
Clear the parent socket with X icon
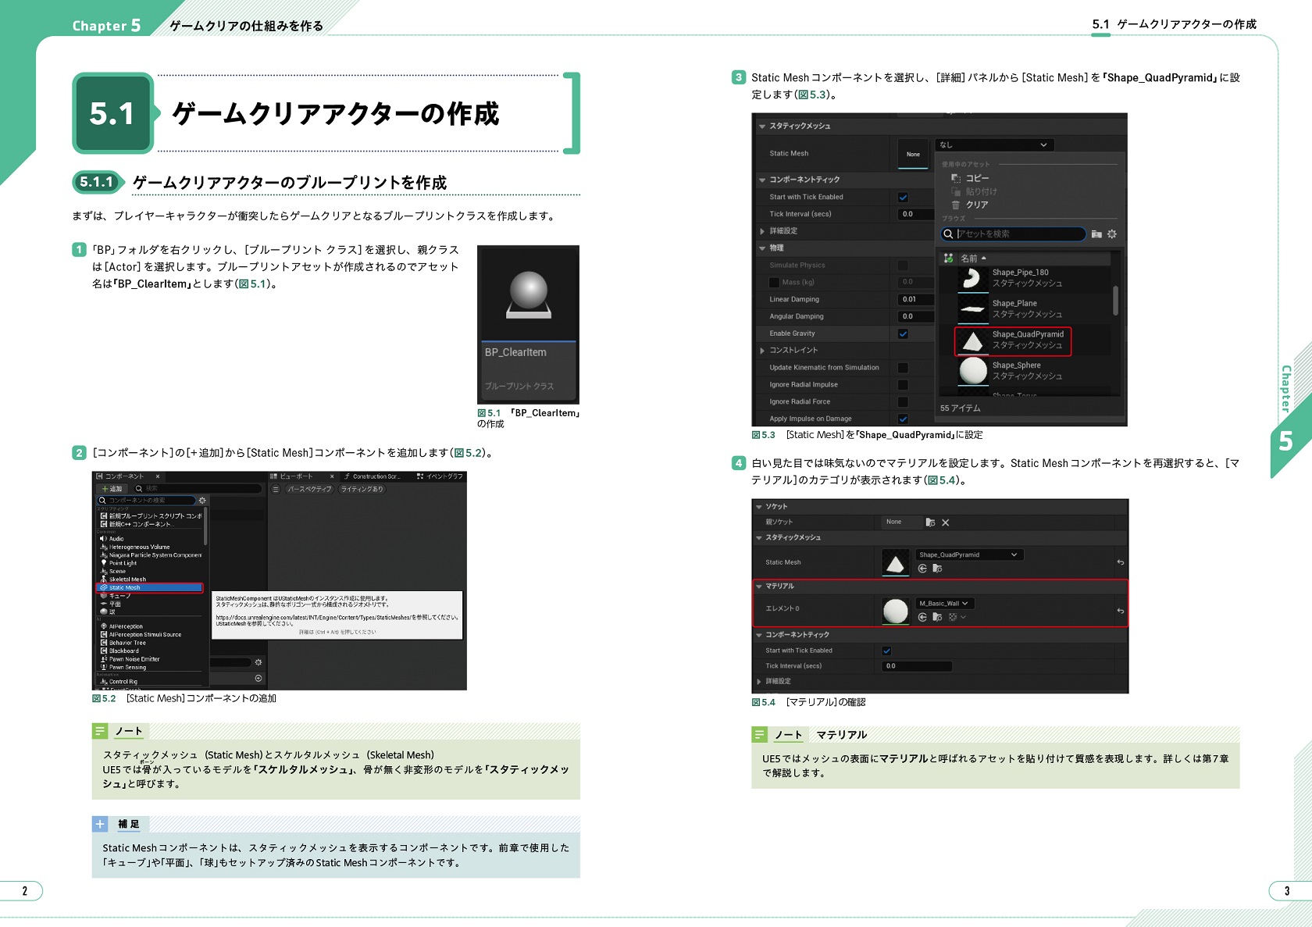tap(946, 522)
